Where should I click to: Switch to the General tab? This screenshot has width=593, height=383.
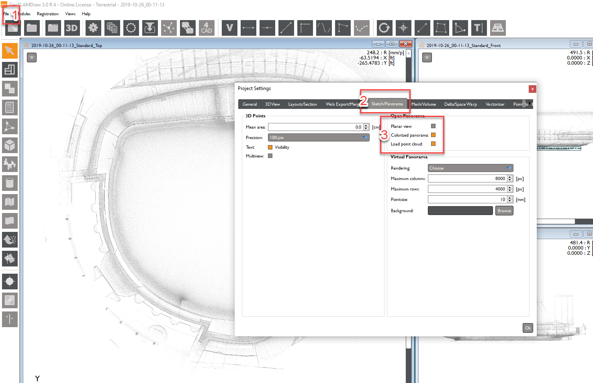[x=249, y=104]
